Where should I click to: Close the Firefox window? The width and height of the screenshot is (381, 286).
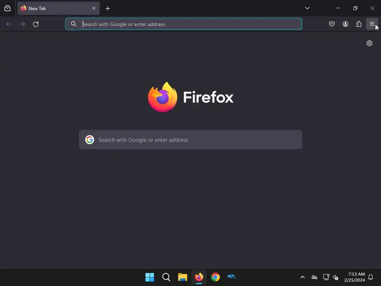pos(372,8)
